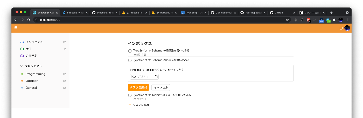
Task: Click the 2021/08/11 date input
Action: (x=144, y=77)
